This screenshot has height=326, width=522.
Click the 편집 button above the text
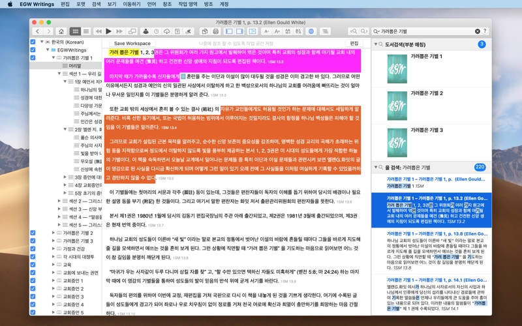click(x=354, y=43)
